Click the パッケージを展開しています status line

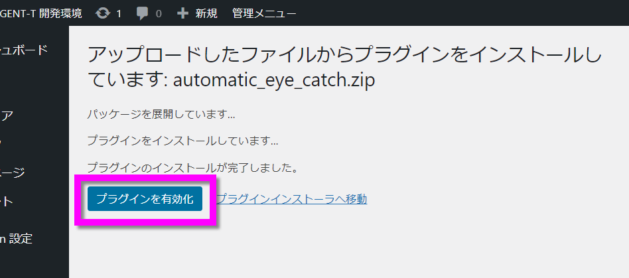[x=161, y=114]
